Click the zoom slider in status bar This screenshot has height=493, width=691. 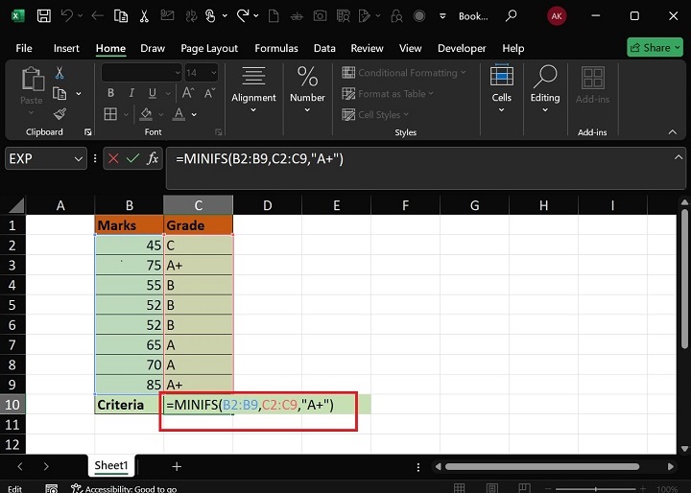[x=595, y=489]
